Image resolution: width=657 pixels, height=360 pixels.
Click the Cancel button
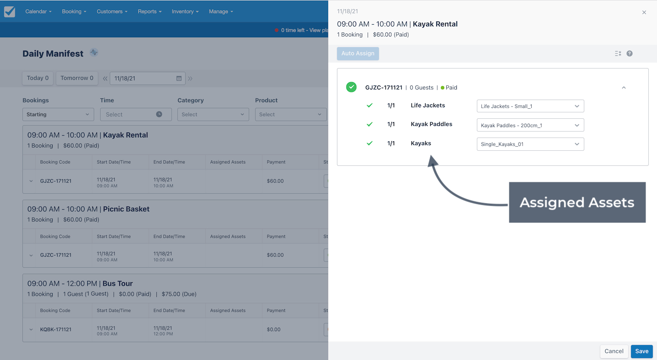(614, 351)
